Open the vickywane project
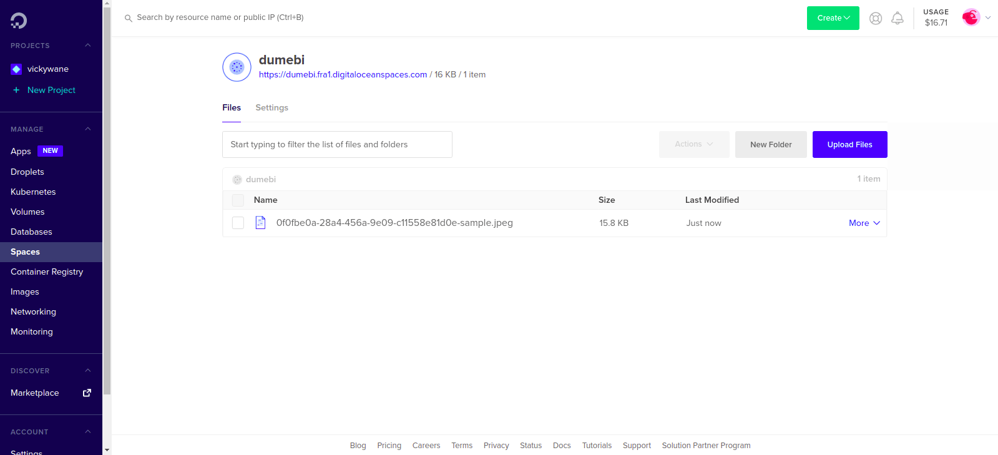 pos(48,69)
